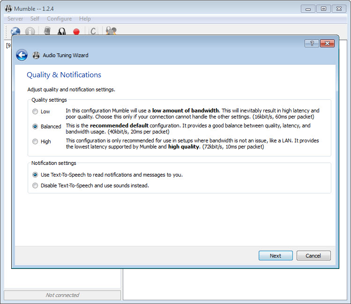
Task: Click the Mumble title bar application icon
Action: (8, 8)
